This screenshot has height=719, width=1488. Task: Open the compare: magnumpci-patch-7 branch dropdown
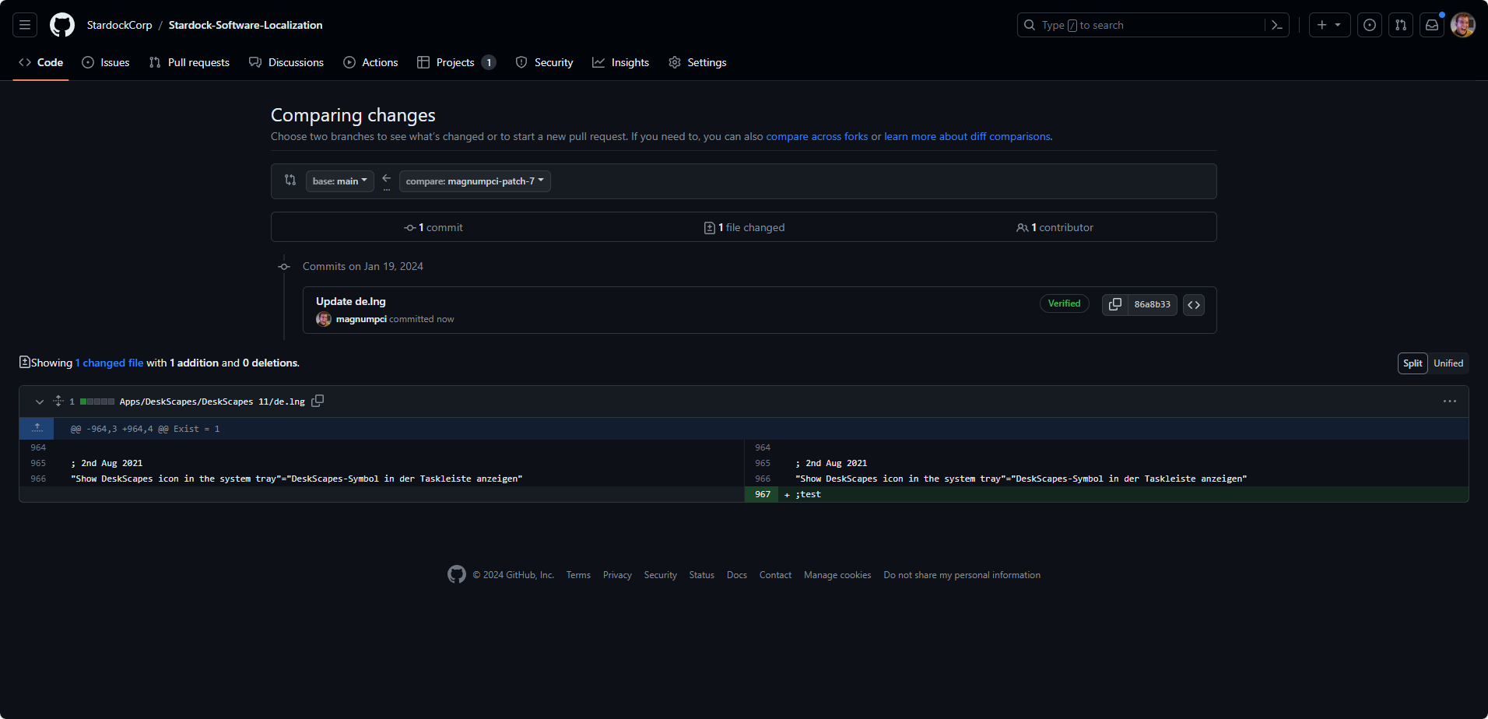(x=475, y=181)
